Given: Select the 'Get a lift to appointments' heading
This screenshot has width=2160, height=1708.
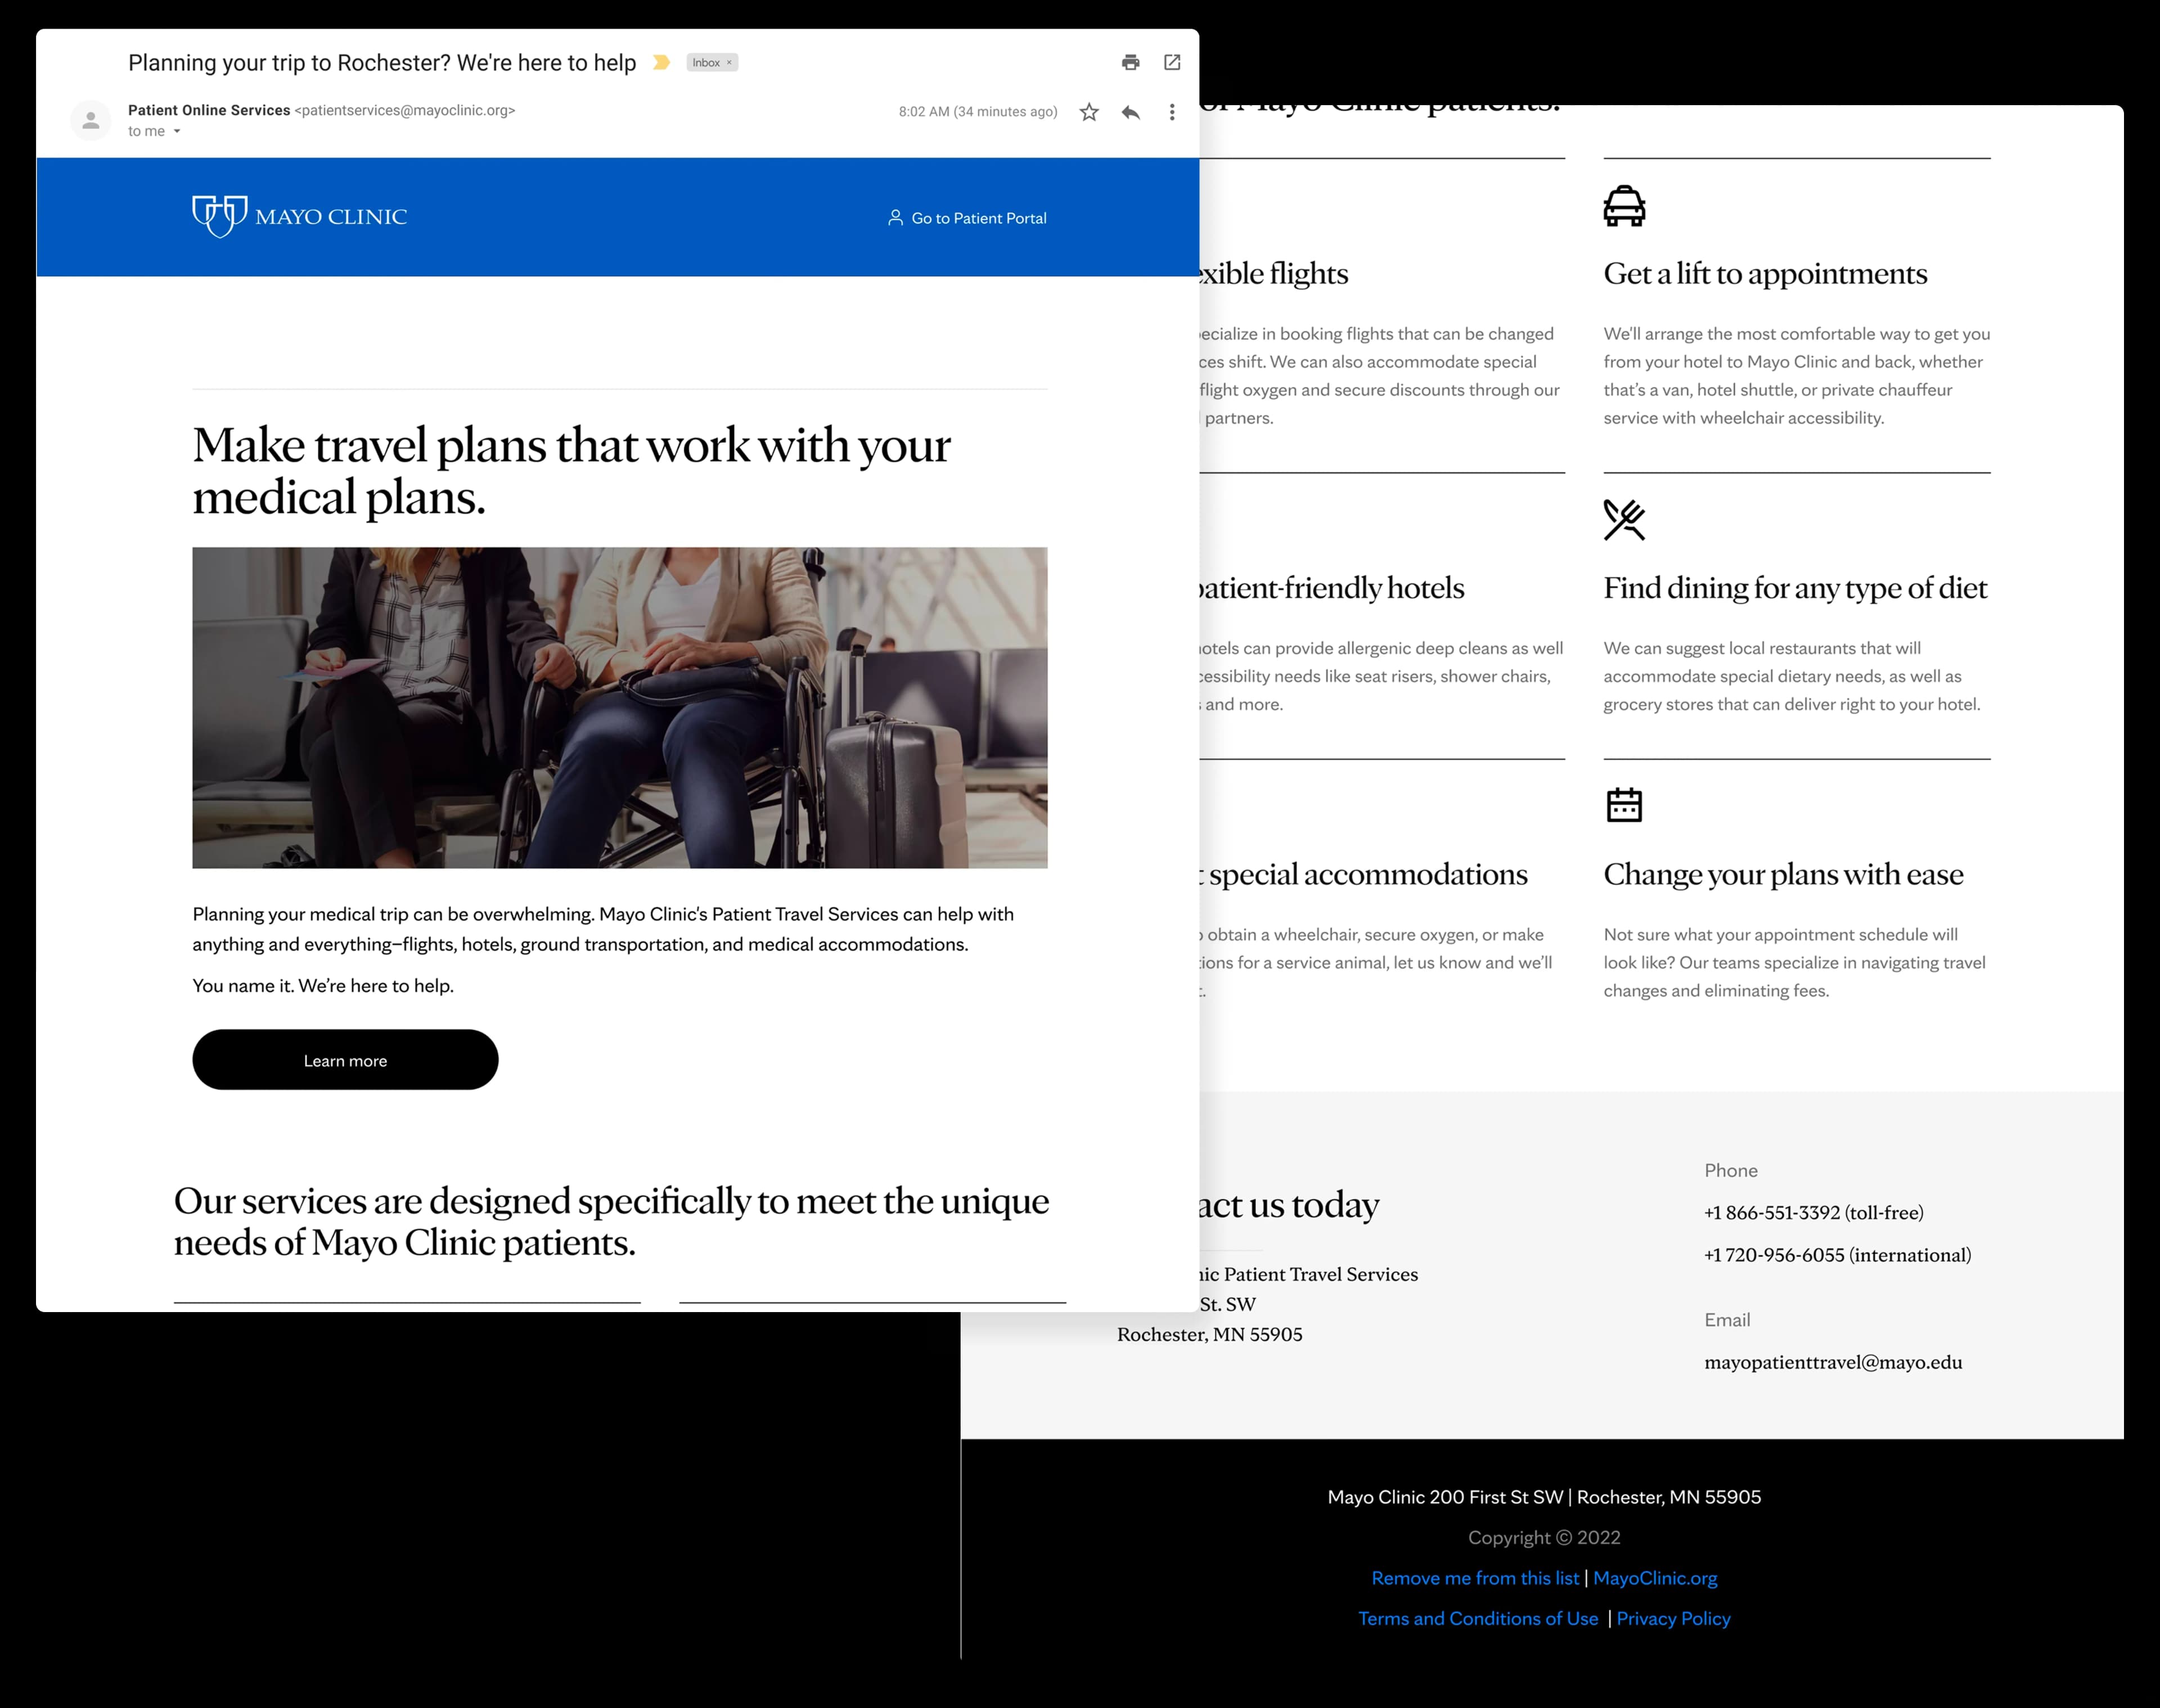Looking at the screenshot, I should [1765, 273].
